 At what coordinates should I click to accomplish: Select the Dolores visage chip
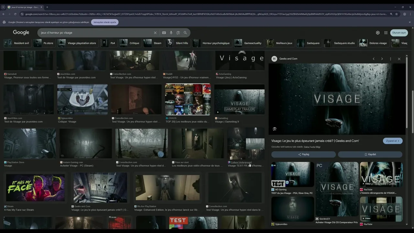coord(374,43)
